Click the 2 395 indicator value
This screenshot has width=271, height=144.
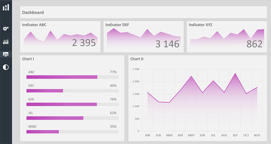tap(84, 43)
